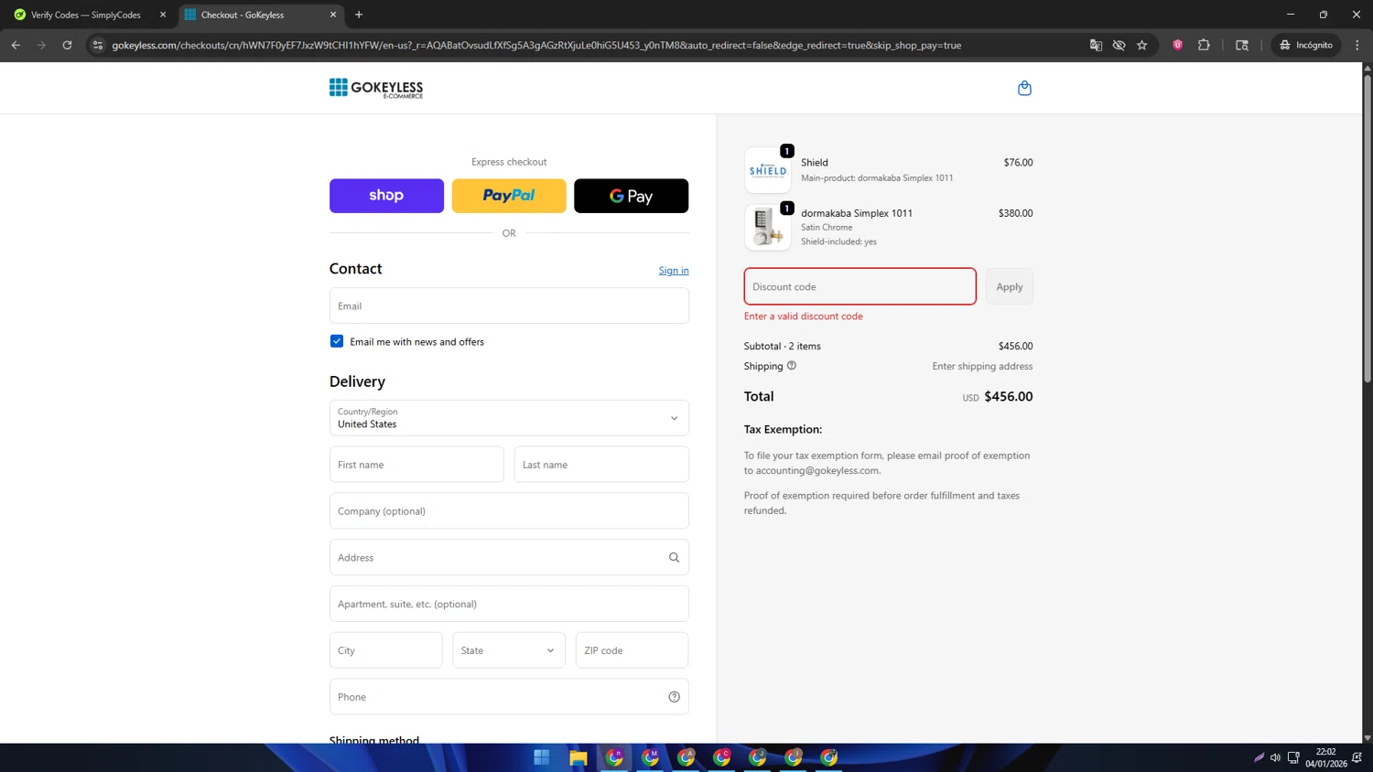
Task: Go back in browser history
Action: 16,45
